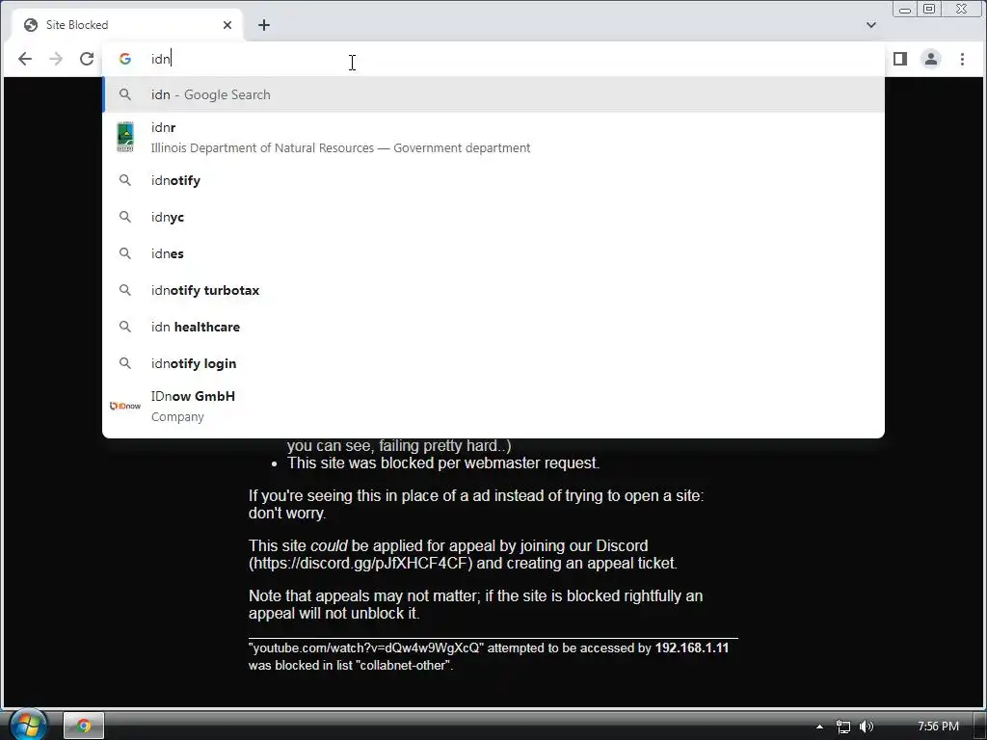This screenshot has height=740, width=987.
Task: Open the network tray icon
Action: (842, 727)
